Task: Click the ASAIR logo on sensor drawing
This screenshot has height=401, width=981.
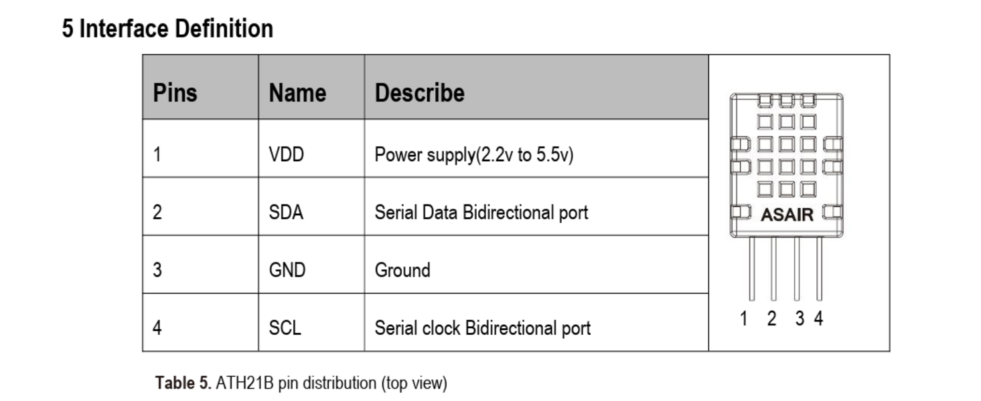Action: pyautogui.click(x=787, y=215)
